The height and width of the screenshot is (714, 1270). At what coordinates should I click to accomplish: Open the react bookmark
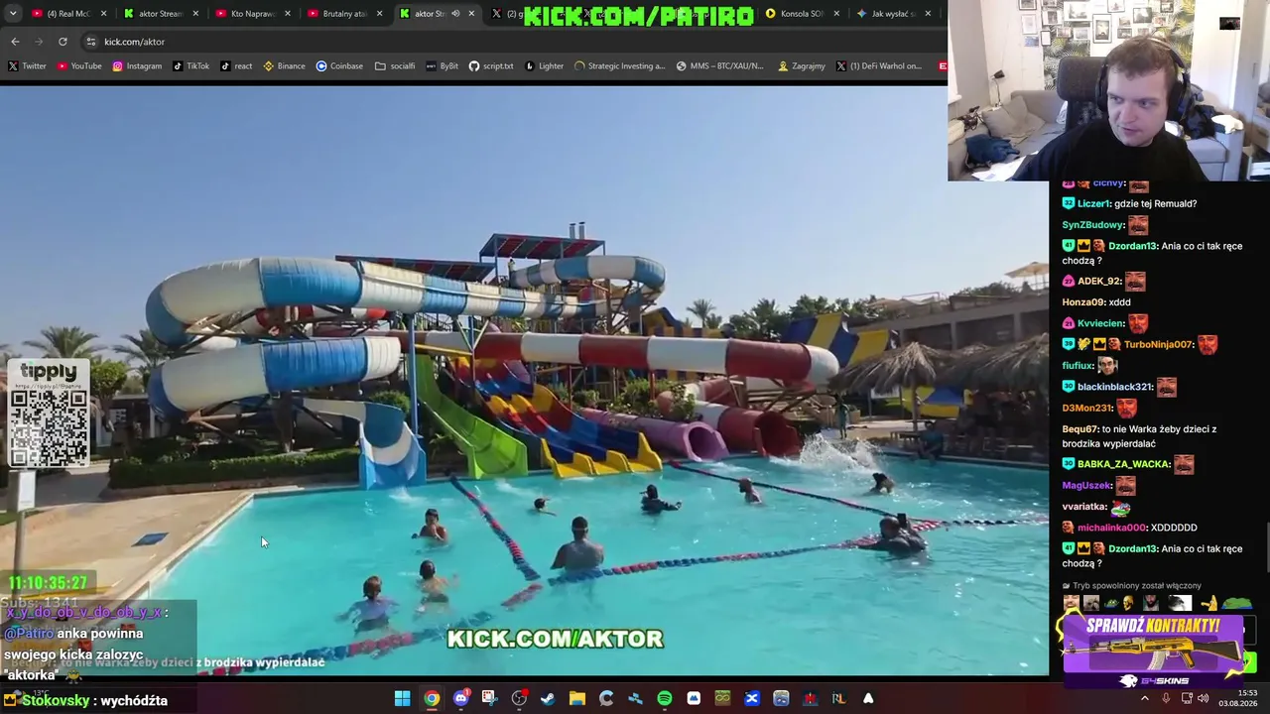(236, 66)
